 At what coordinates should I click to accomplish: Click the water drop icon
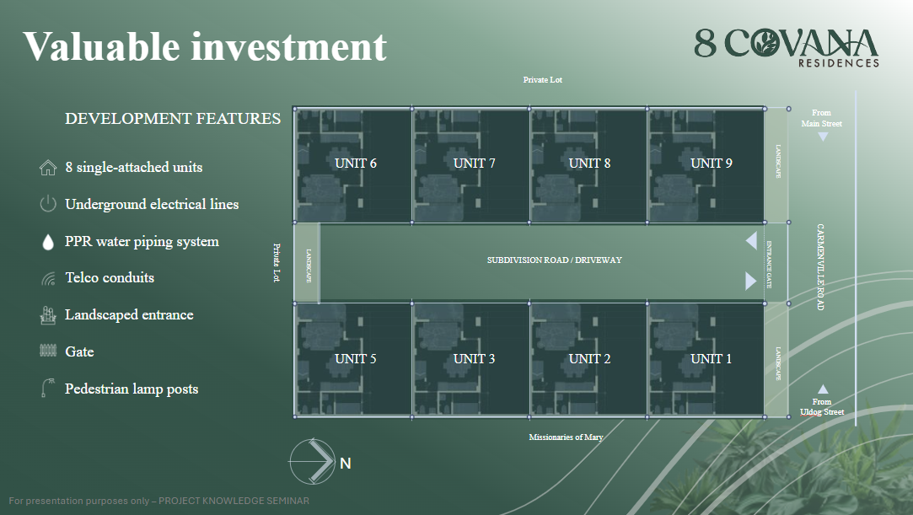point(48,242)
